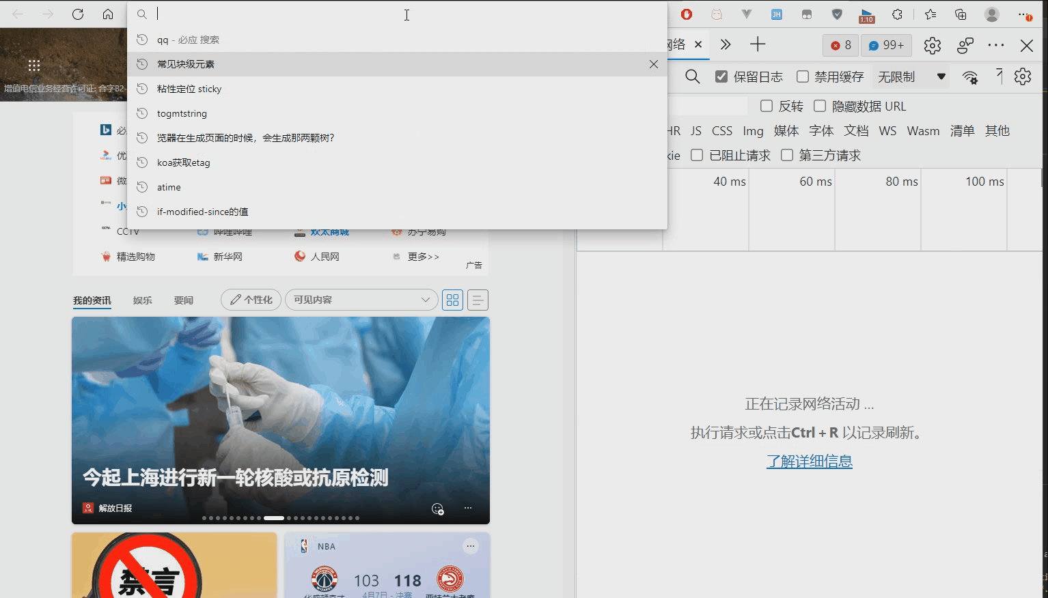
Task: Select the if-modified-since的值 suggestion
Action: coord(397,212)
